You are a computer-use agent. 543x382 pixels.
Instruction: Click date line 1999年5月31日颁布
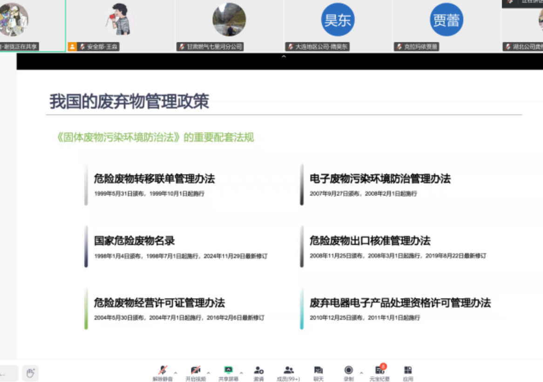(x=119, y=194)
